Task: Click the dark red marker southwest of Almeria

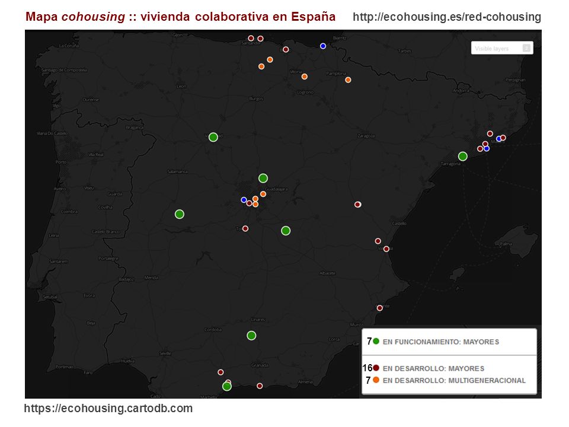Action: (260, 386)
